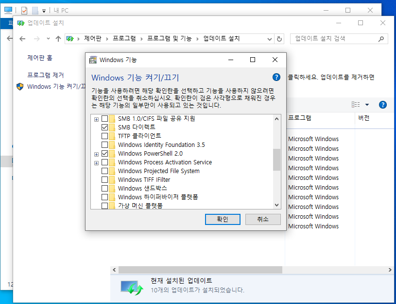Click the Windows 기능 dialog title icon

pos(93,60)
